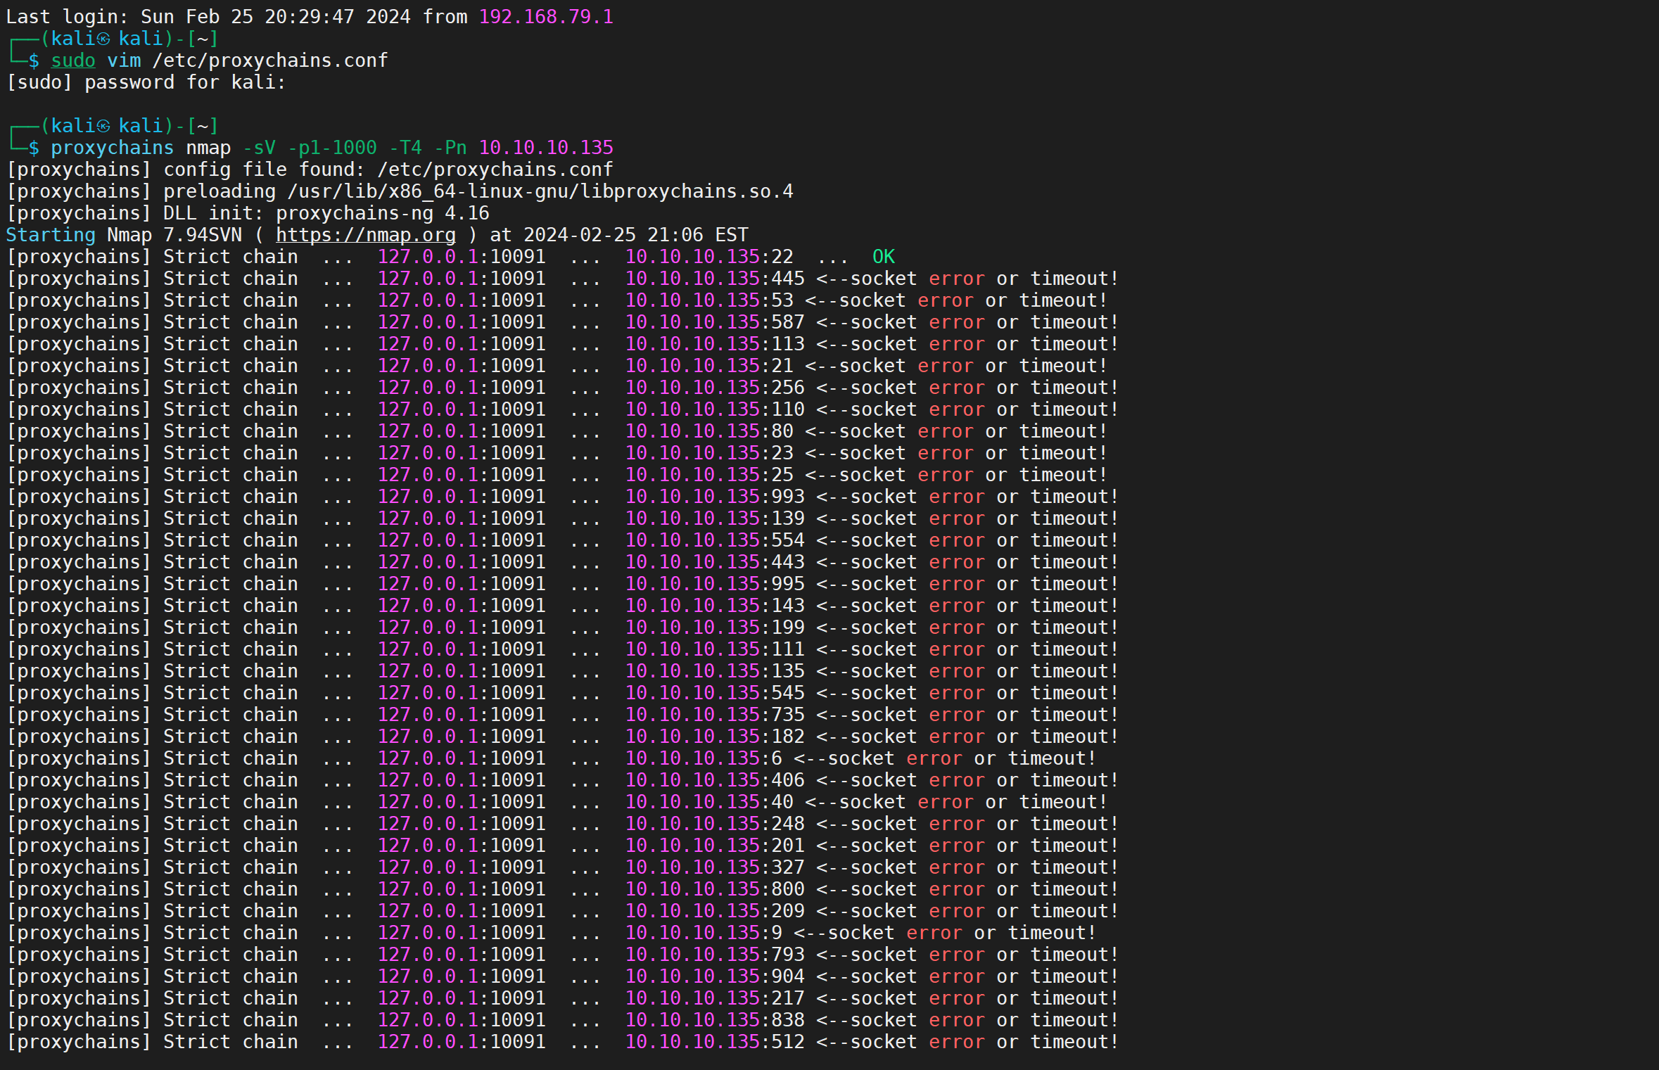Click the -p1-1000 port range option

tap(332, 148)
